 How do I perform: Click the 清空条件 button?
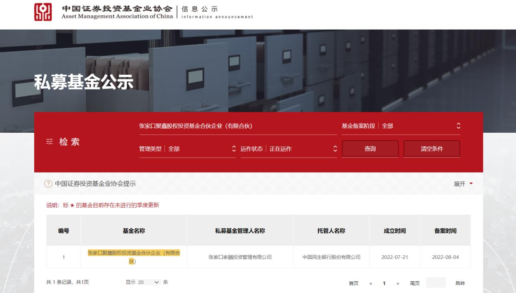[431, 149]
